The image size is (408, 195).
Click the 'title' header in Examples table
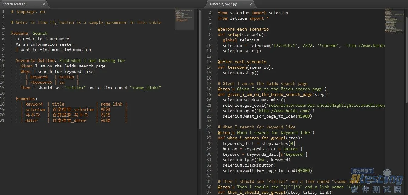(x=58, y=104)
